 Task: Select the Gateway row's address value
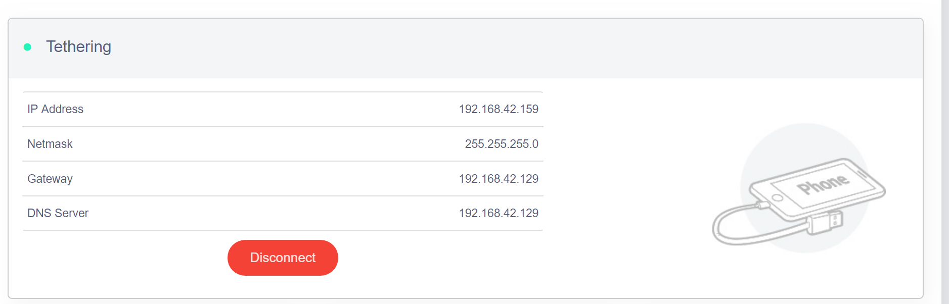[x=498, y=179]
